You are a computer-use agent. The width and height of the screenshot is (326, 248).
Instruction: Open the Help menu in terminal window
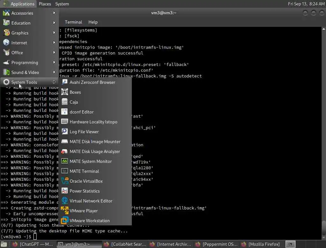pos(93,22)
